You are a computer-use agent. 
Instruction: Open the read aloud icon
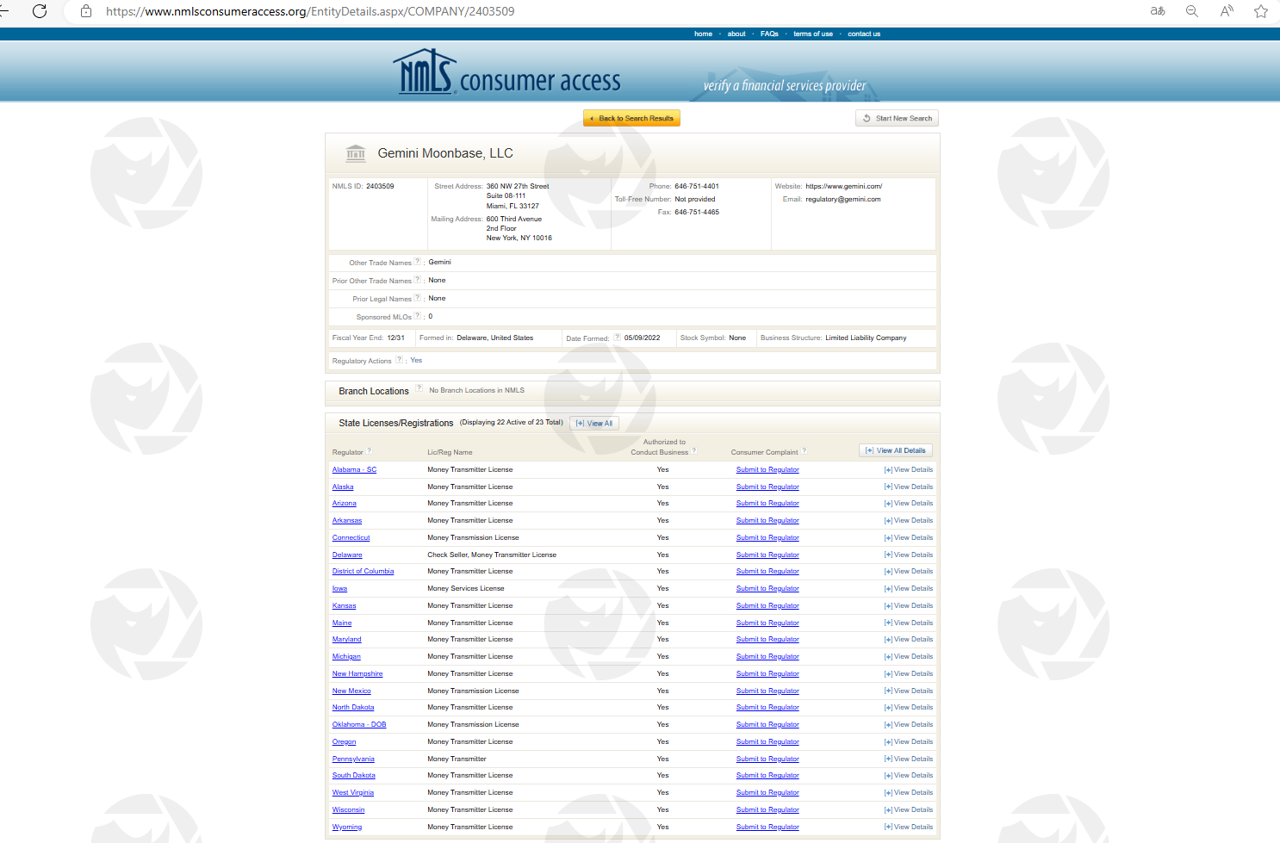[x=1227, y=11]
